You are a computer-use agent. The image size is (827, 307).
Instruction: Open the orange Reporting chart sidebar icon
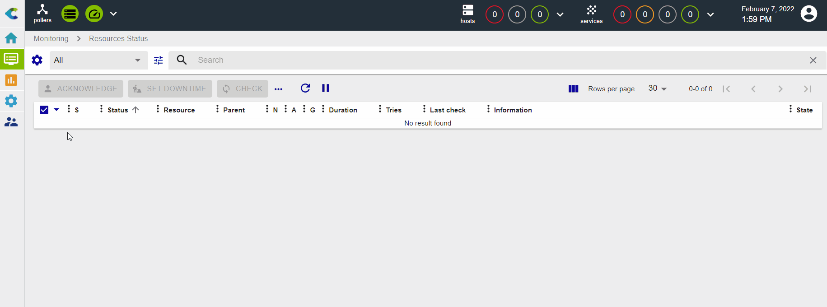pos(11,80)
